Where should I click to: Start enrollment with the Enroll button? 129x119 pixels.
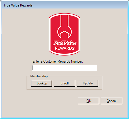tap(64, 83)
